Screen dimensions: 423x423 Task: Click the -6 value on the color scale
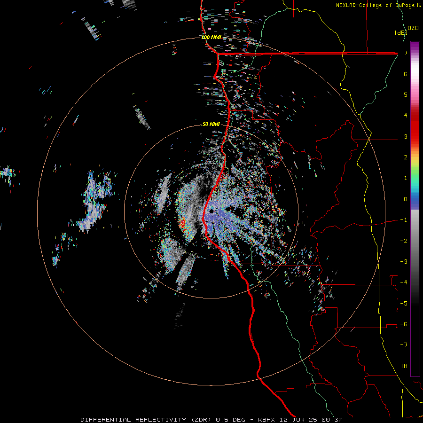tap(404, 324)
